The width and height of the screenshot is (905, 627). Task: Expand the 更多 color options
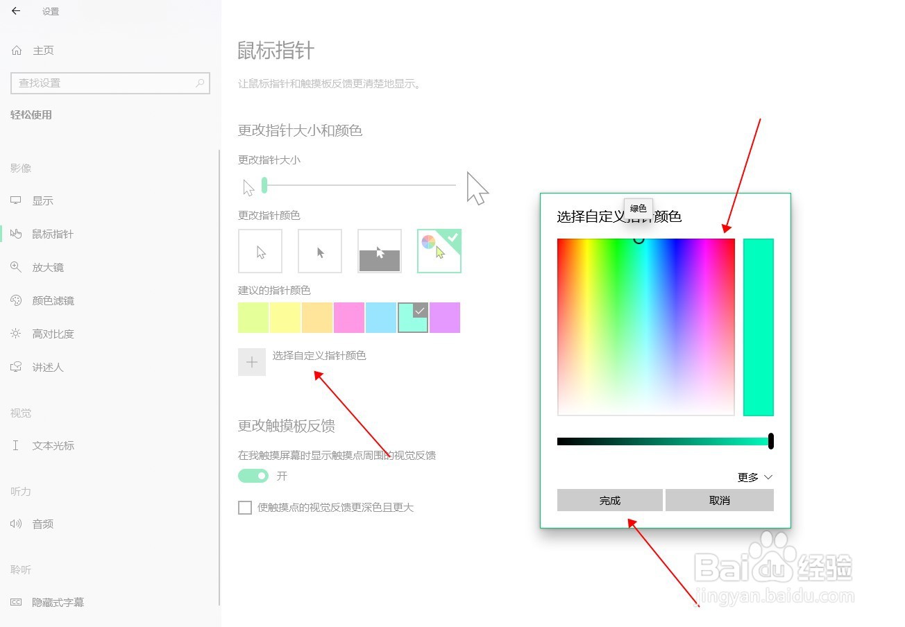click(x=755, y=477)
